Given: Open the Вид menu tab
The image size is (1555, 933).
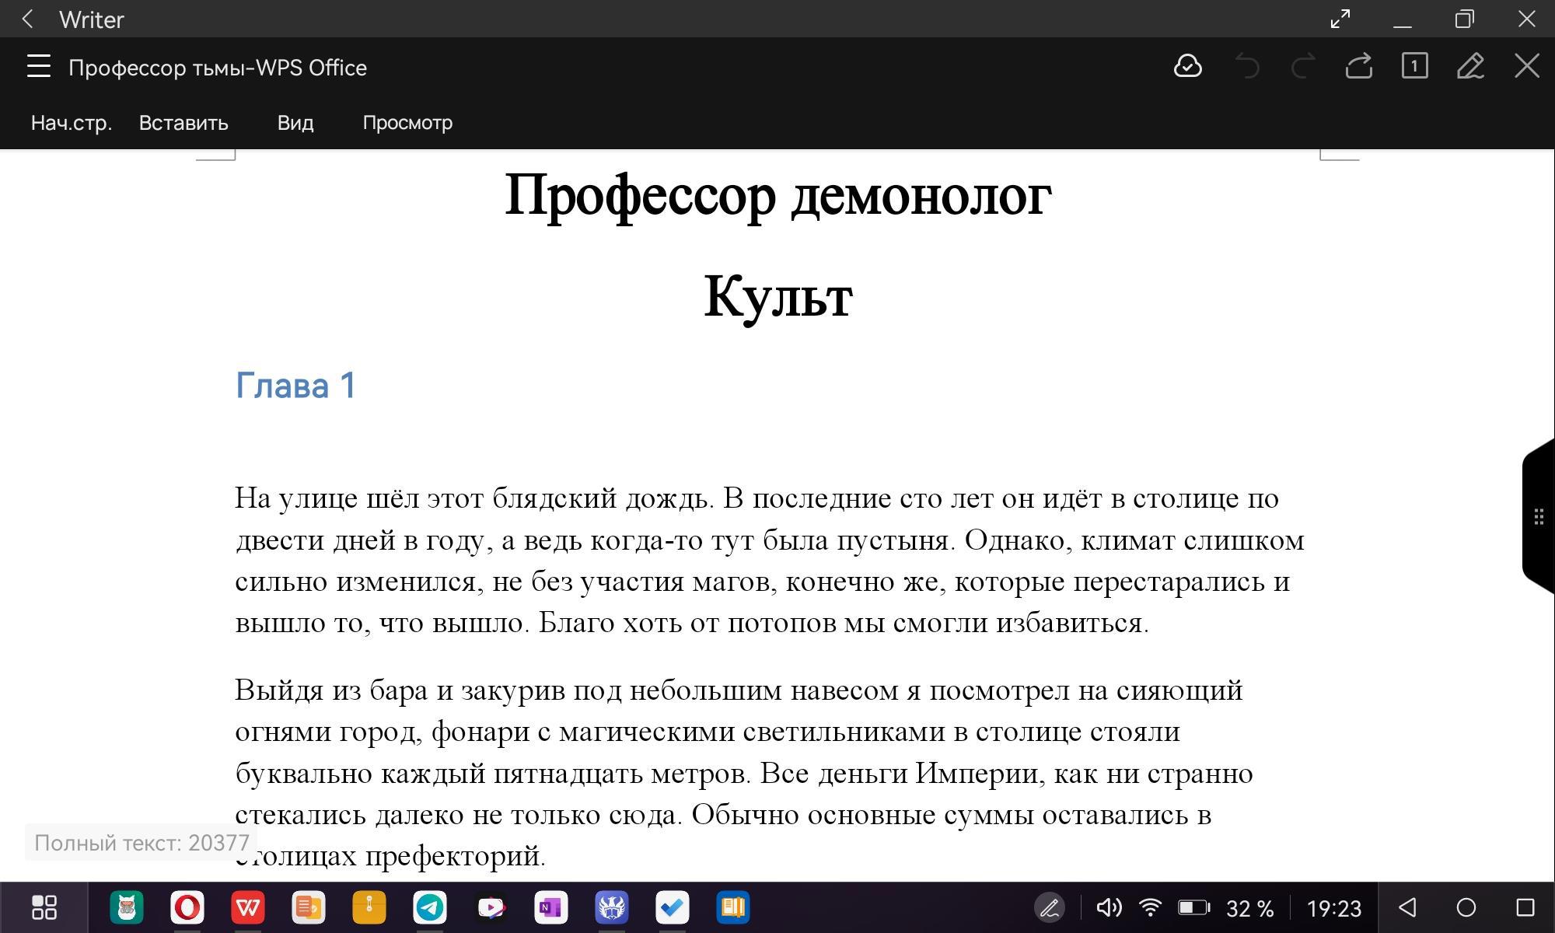Looking at the screenshot, I should pyautogui.click(x=295, y=123).
